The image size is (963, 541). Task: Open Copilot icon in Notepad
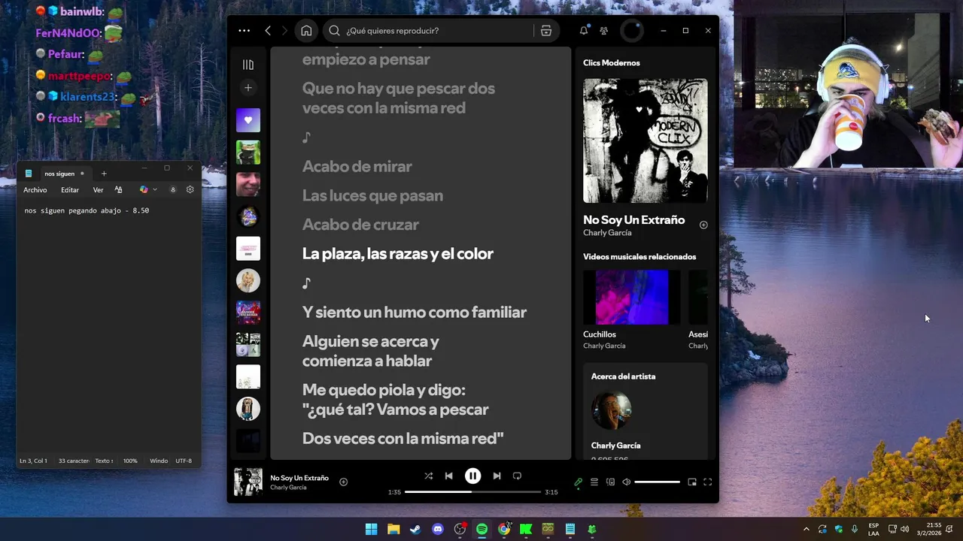point(144,190)
